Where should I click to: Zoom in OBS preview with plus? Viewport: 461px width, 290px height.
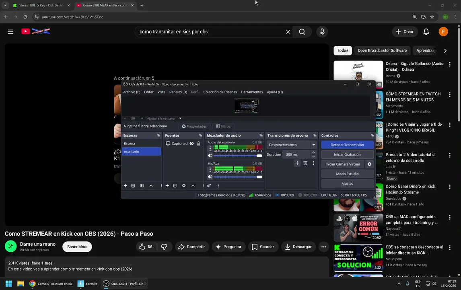click(142, 118)
